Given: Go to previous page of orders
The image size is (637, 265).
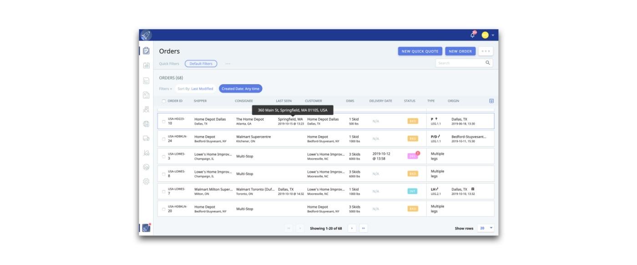Looking at the screenshot, I should [300, 229].
